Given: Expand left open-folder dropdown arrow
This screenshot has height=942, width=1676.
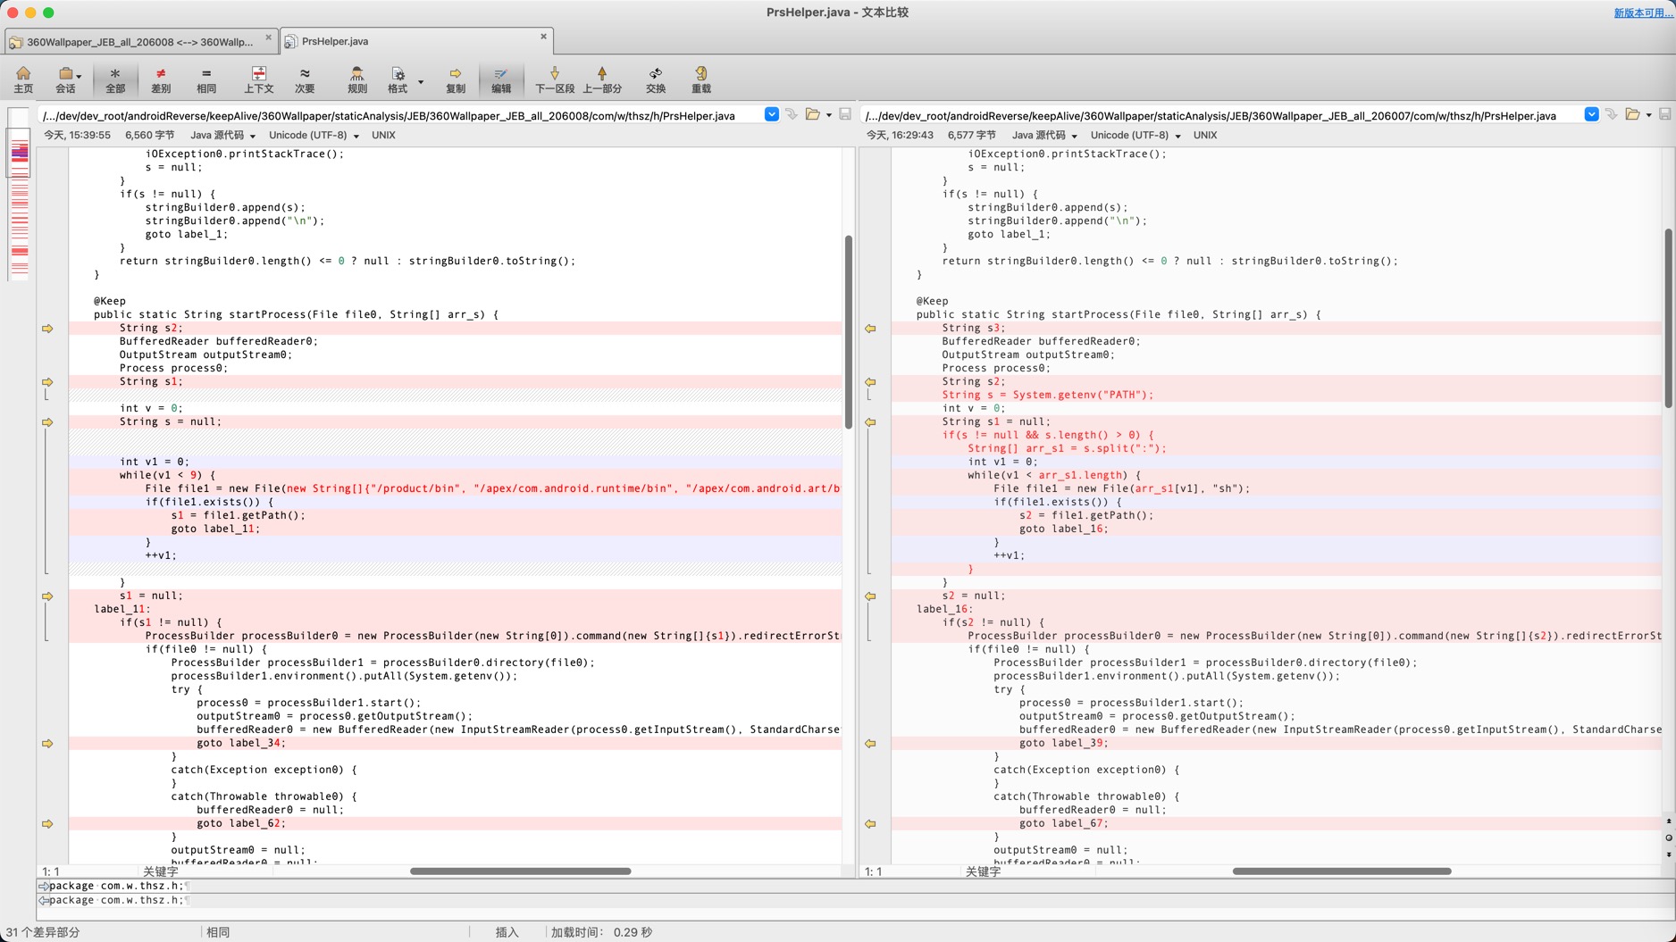Looking at the screenshot, I should tap(829, 115).
